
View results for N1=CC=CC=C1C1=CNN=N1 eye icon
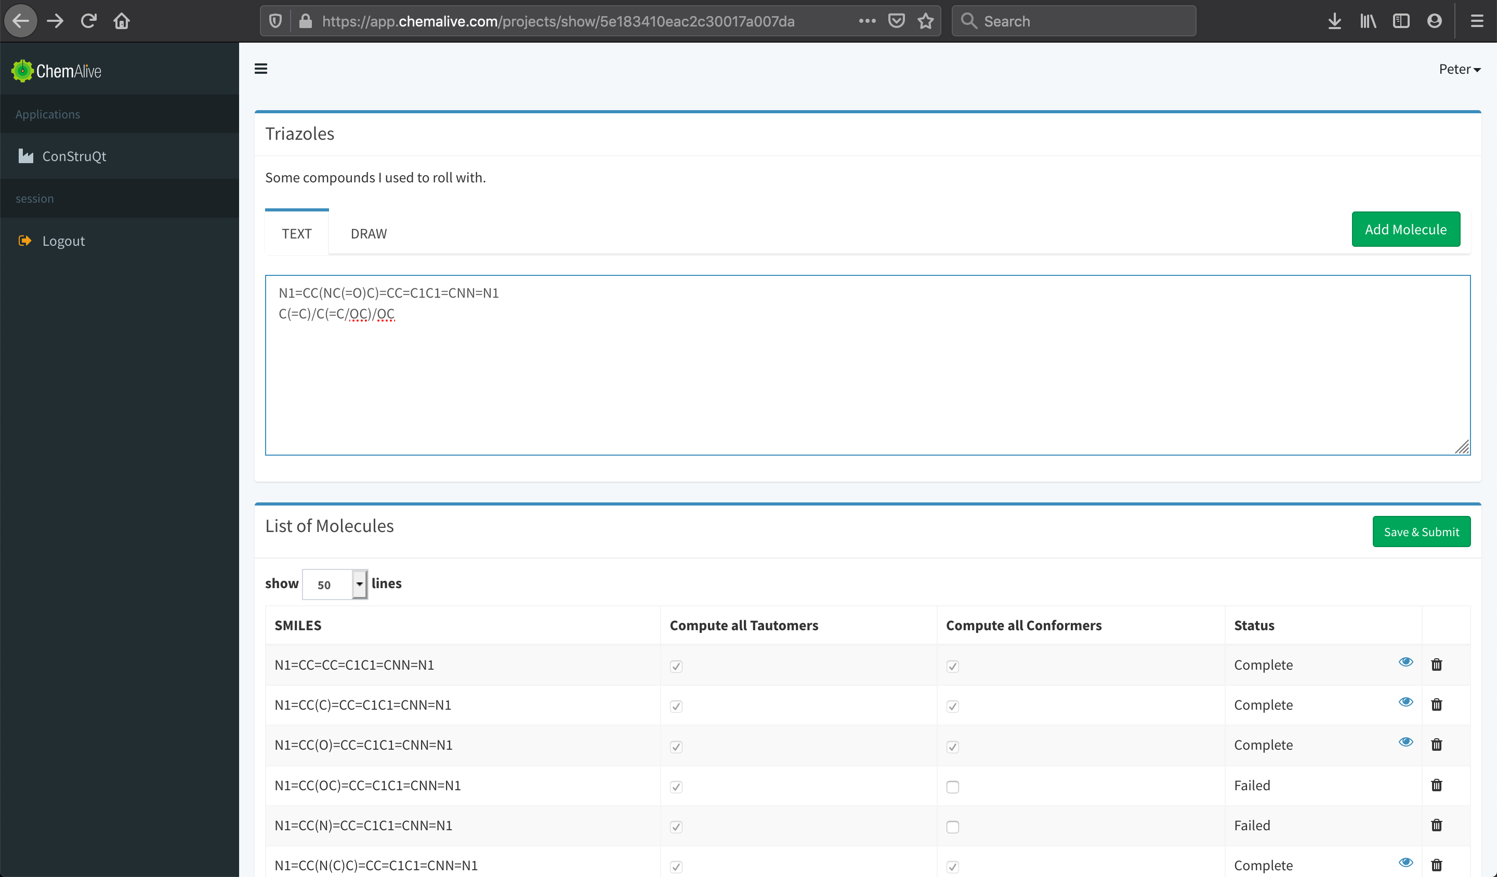tap(1406, 661)
